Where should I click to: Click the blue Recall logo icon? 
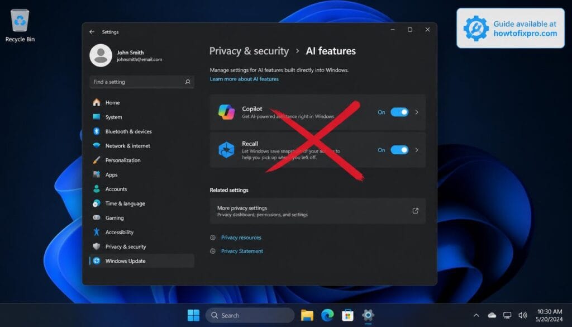tap(226, 150)
